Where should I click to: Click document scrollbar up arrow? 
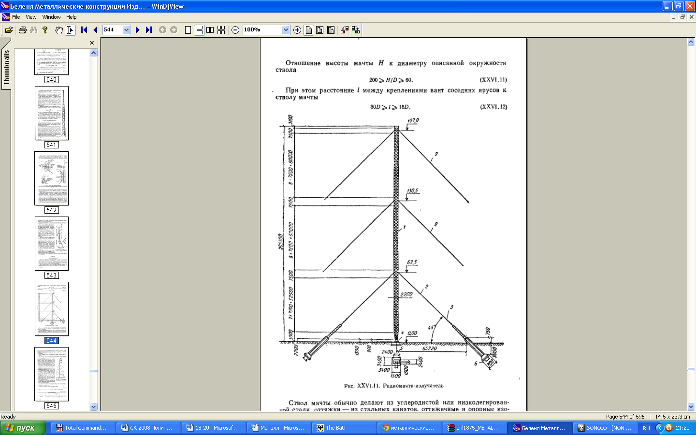pyautogui.click(x=691, y=42)
